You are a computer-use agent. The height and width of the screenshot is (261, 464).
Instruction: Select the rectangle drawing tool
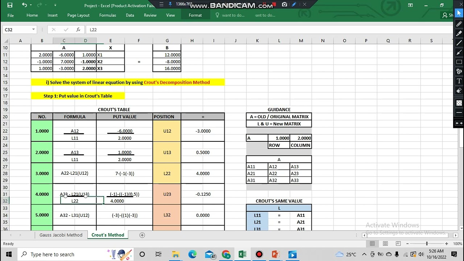click(x=459, y=62)
